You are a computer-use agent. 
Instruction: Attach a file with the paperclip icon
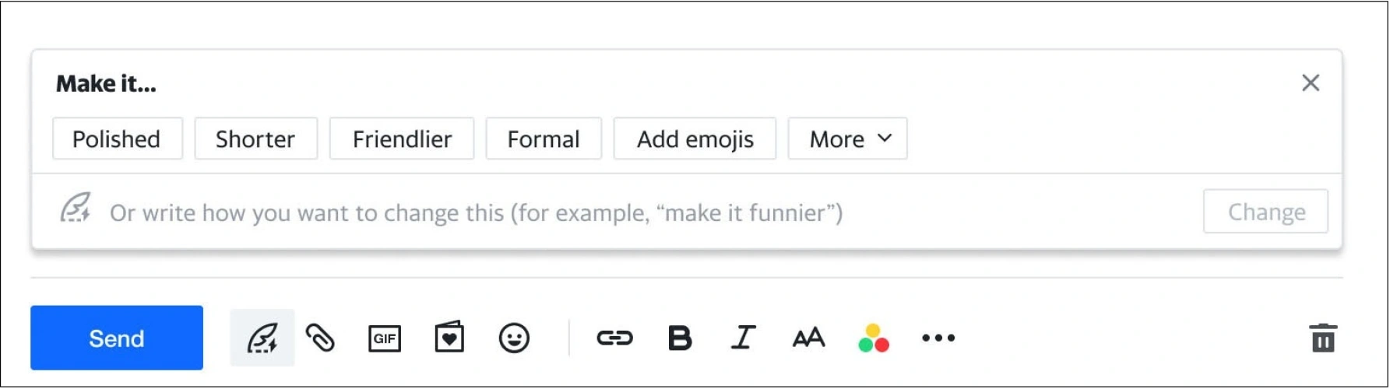(320, 338)
